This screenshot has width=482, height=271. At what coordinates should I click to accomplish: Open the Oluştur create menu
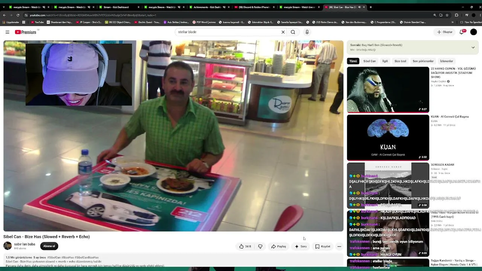445,32
